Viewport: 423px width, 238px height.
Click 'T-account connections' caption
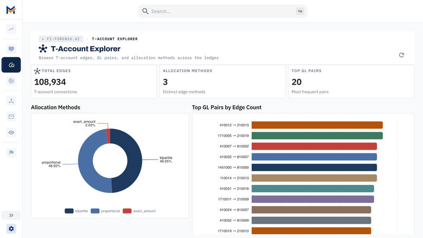[55, 92]
